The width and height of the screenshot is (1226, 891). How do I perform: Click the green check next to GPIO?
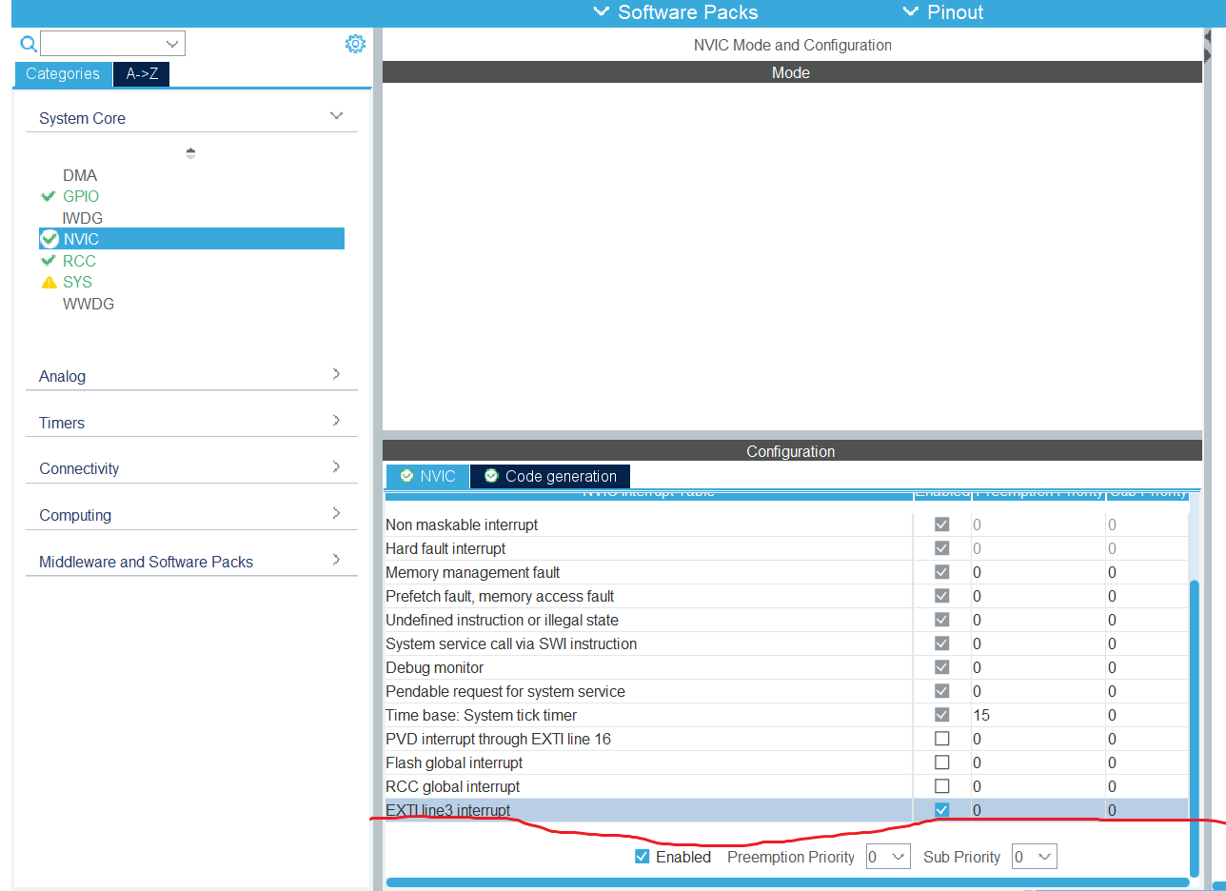(49, 196)
